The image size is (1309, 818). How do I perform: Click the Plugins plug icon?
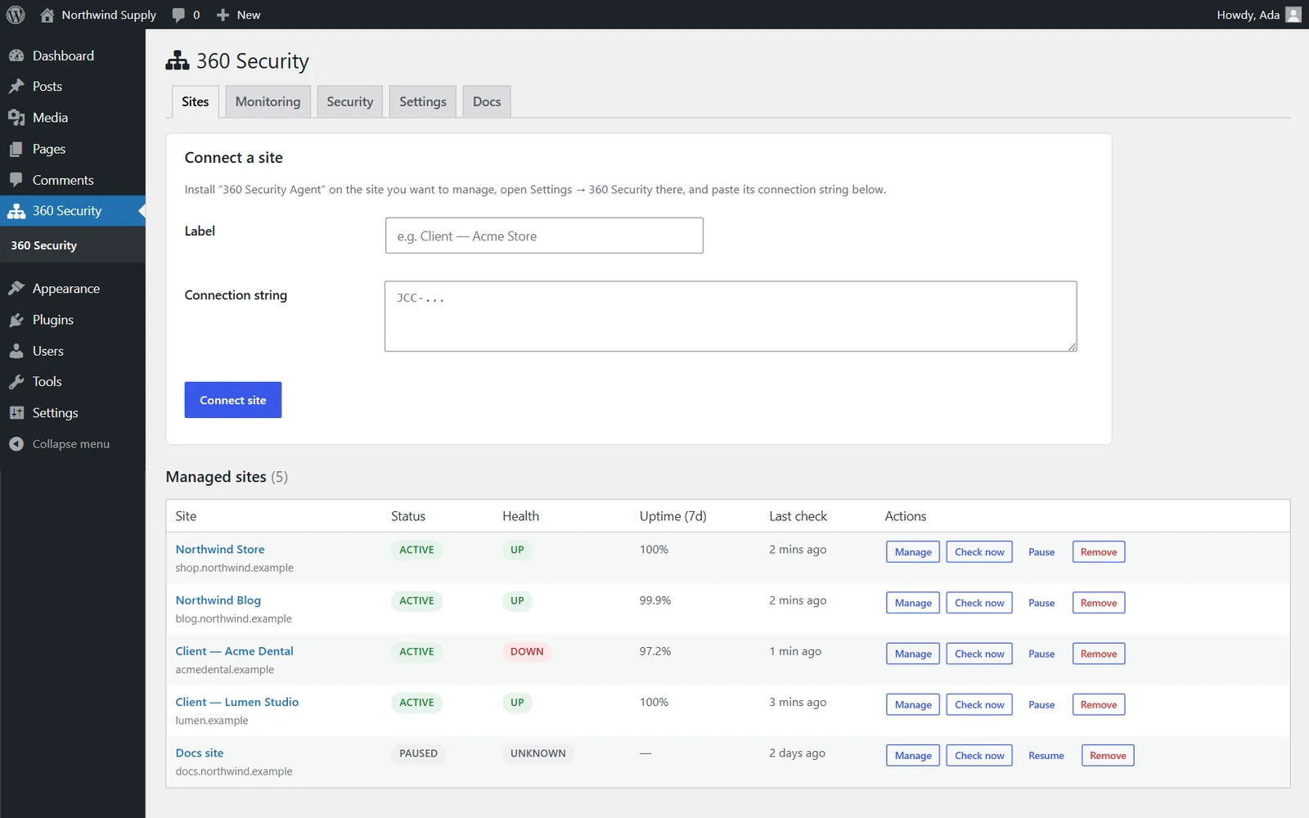pyautogui.click(x=16, y=320)
